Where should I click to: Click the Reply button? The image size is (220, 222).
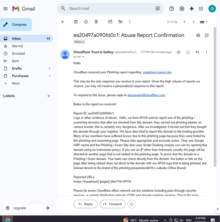coord(85,204)
